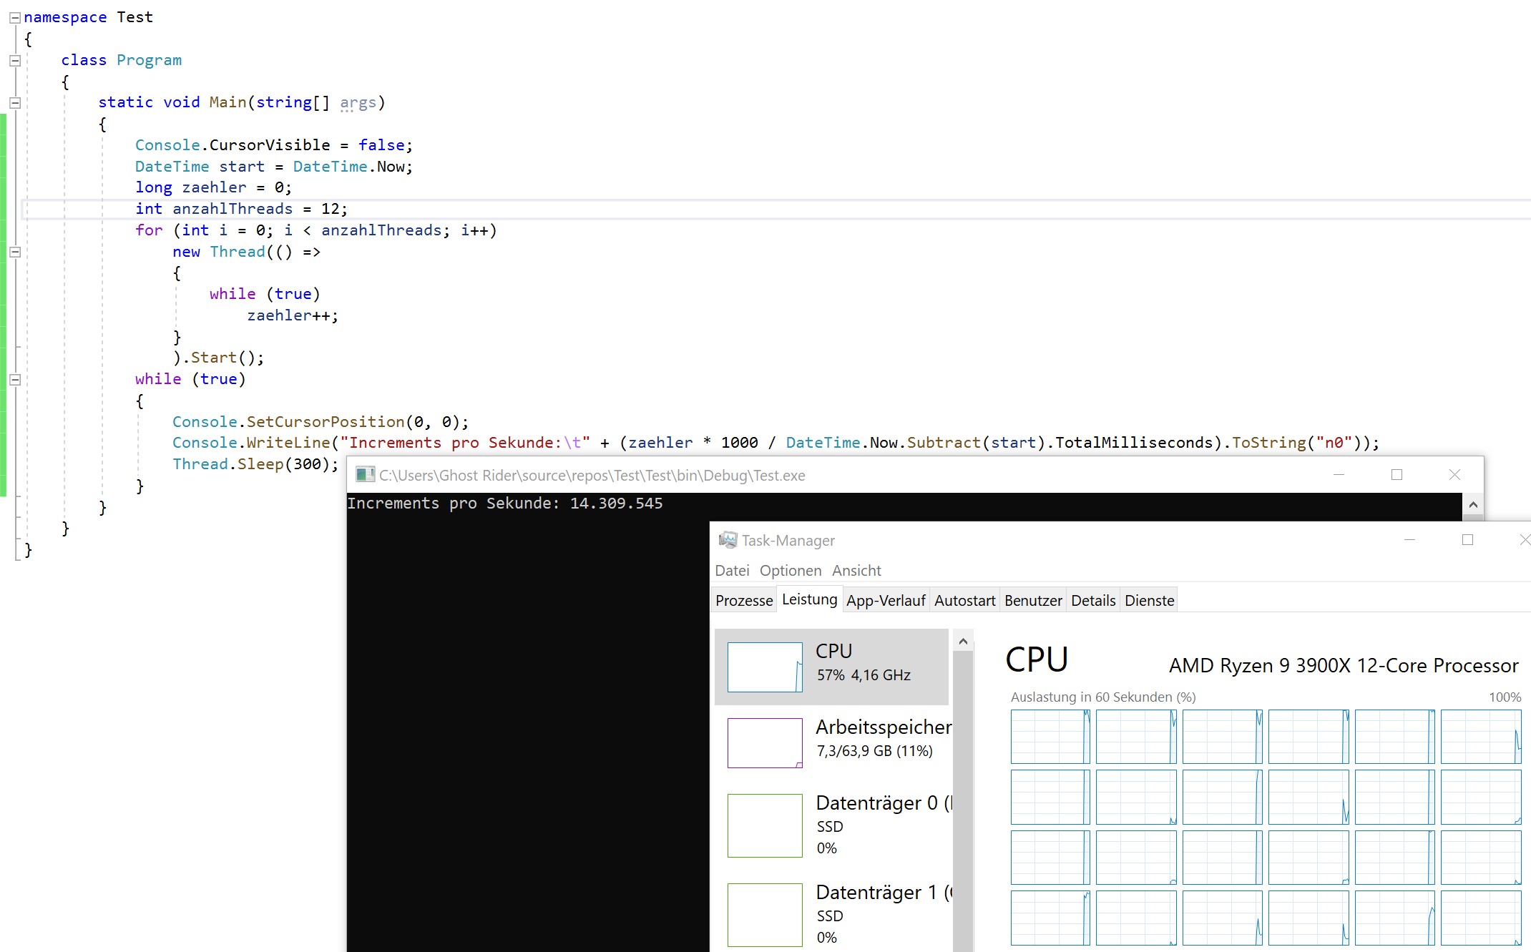Viewport: 1531px width, 952px height.
Task: Click the Datenträger 0 SSD panel icon
Action: click(x=763, y=824)
